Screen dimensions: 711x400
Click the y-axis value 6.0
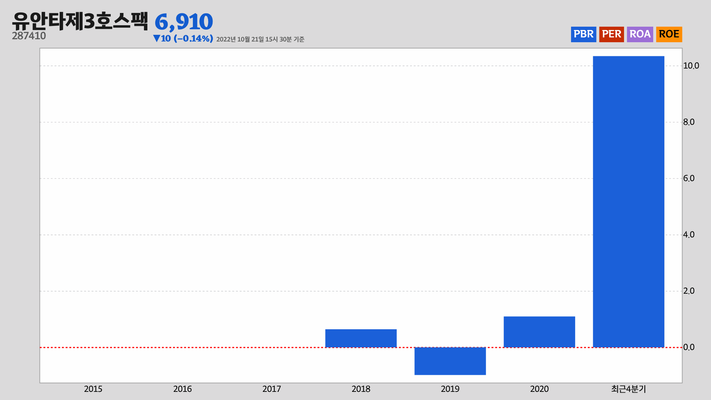tap(689, 178)
